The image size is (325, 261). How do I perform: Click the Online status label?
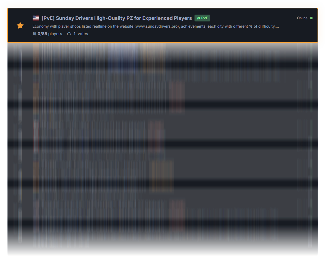pyautogui.click(x=302, y=18)
